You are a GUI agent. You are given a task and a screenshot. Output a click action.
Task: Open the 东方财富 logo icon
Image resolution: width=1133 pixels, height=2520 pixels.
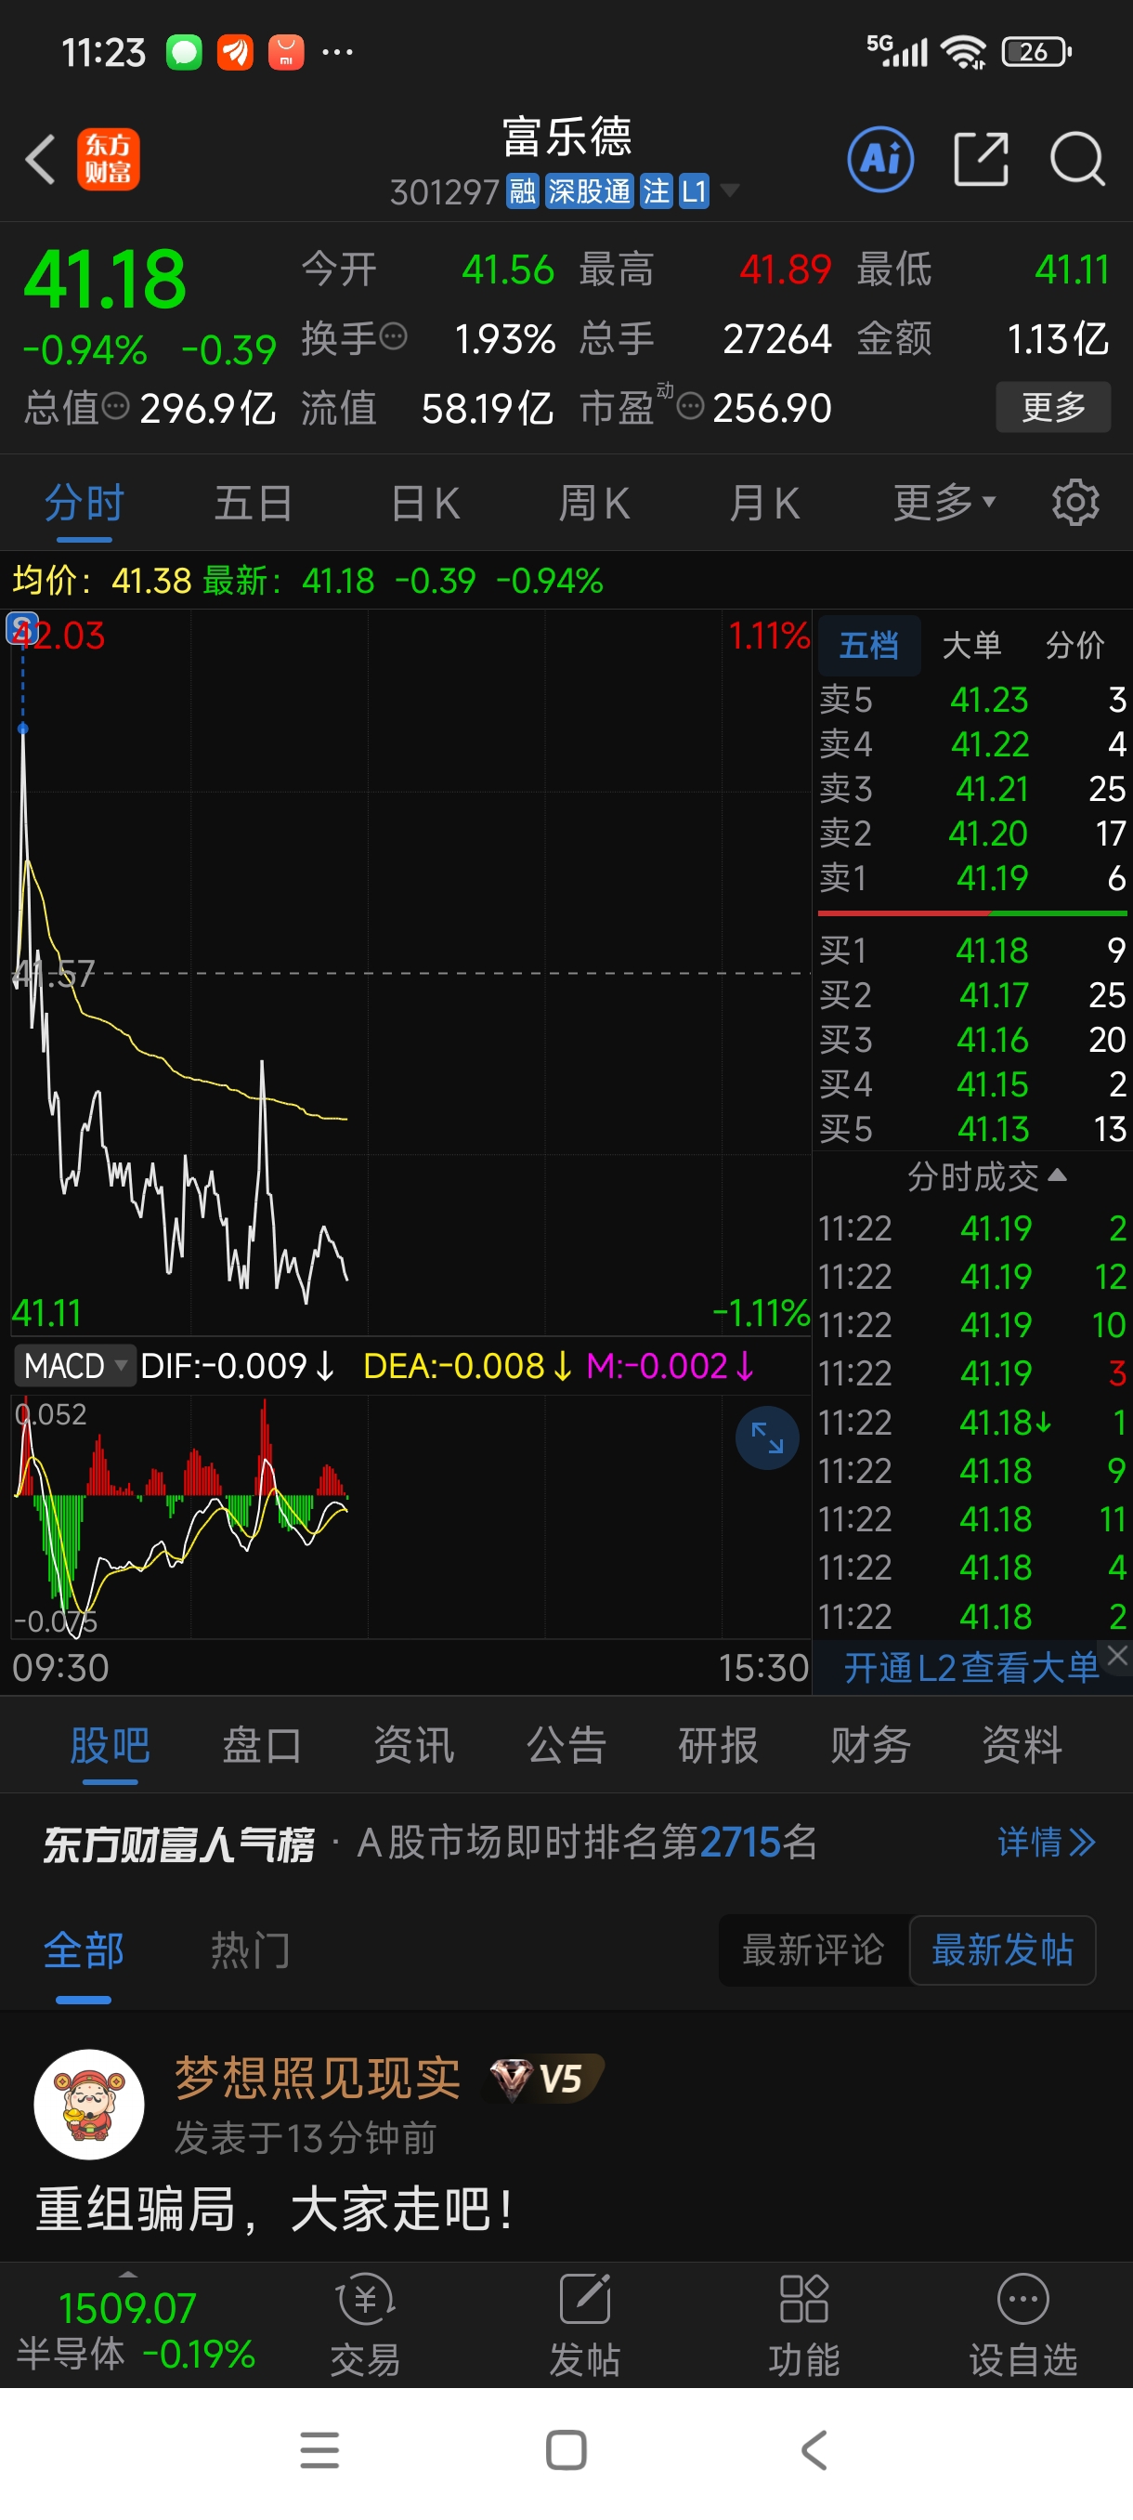coord(109,159)
